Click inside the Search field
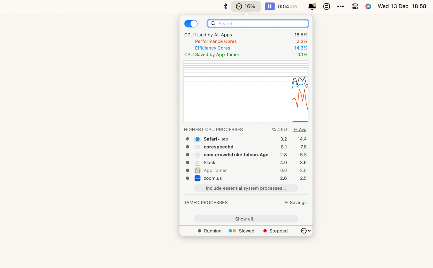 tap(257, 24)
